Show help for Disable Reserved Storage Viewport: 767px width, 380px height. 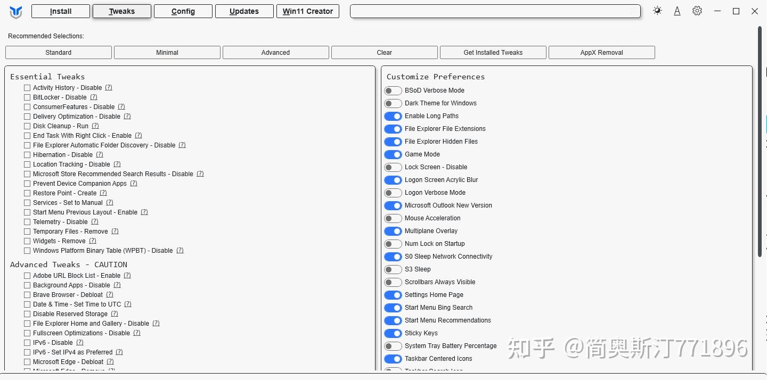pyautogui.click(x=115, y=314)
